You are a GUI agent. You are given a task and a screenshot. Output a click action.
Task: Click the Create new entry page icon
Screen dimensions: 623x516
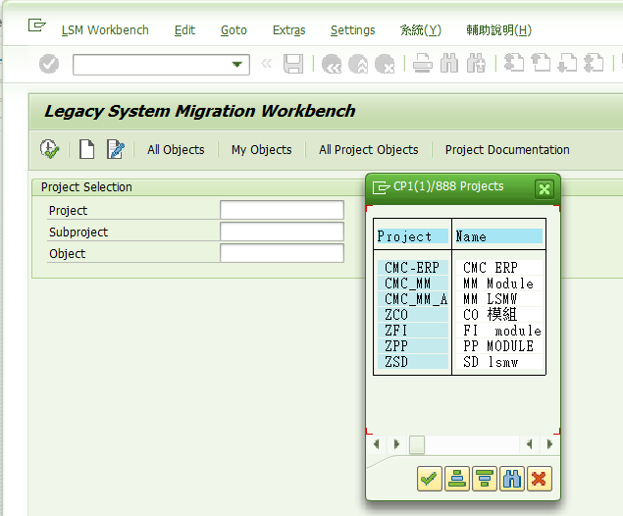86,149
